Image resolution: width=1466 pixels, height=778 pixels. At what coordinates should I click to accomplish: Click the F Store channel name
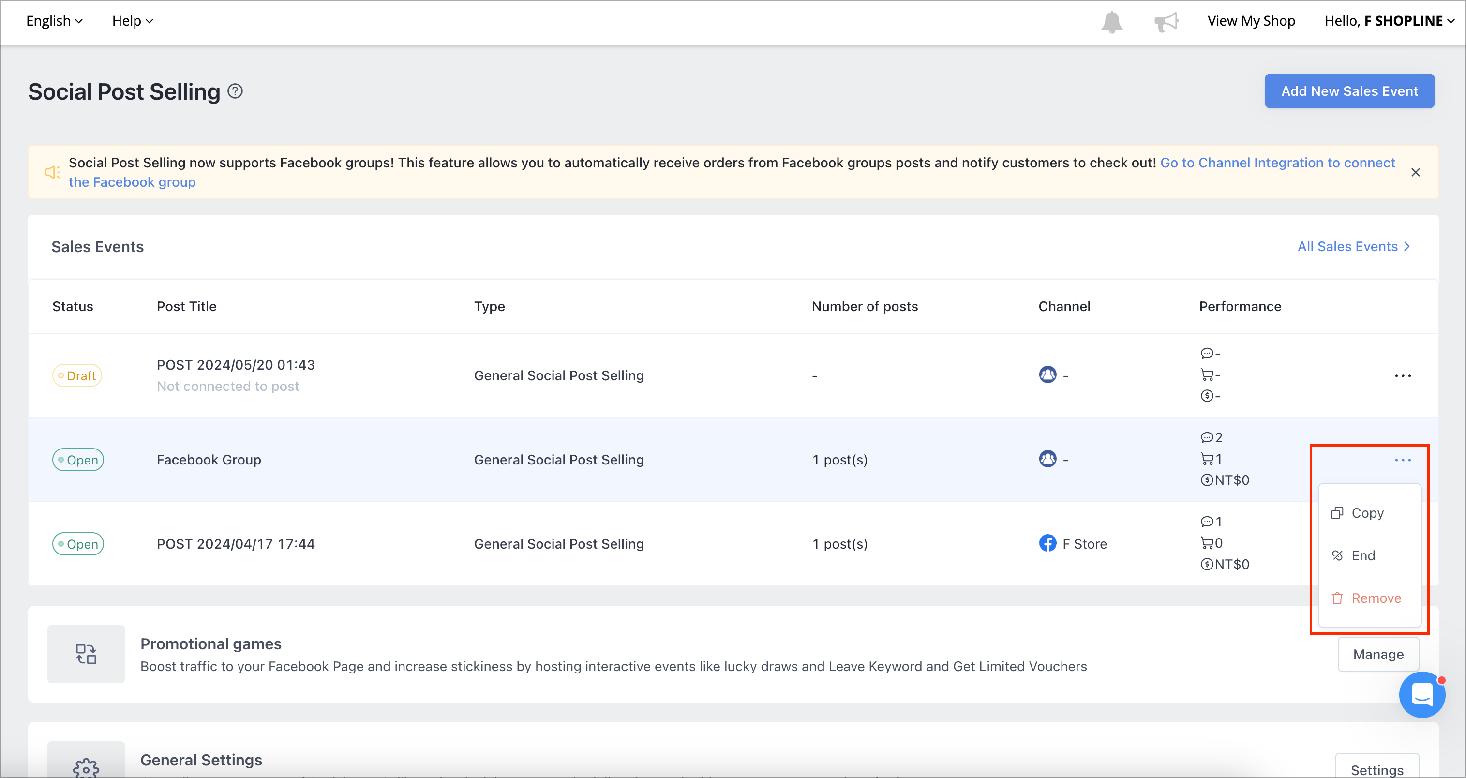(x=1085, y=544)
